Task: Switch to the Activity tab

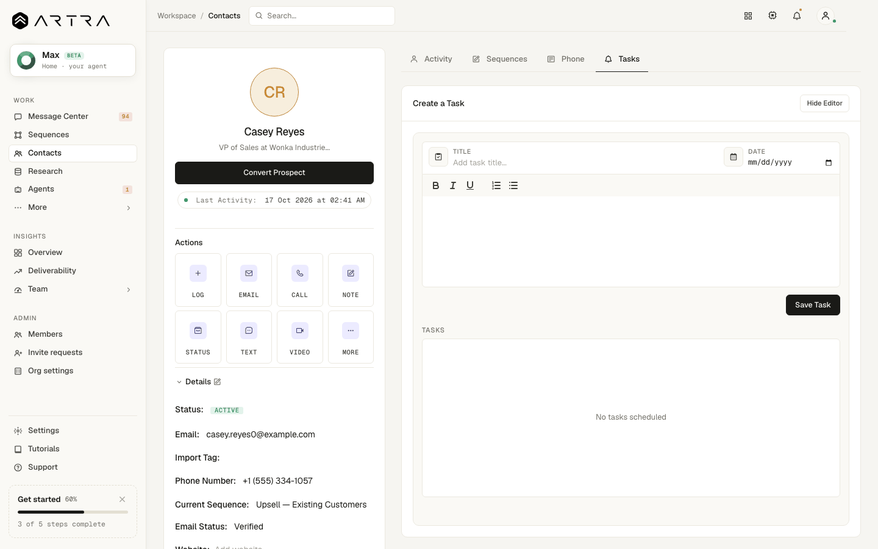Action: (431, 59)
